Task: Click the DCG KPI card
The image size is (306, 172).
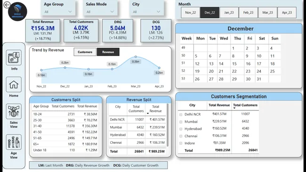Action: click(156, 31)
